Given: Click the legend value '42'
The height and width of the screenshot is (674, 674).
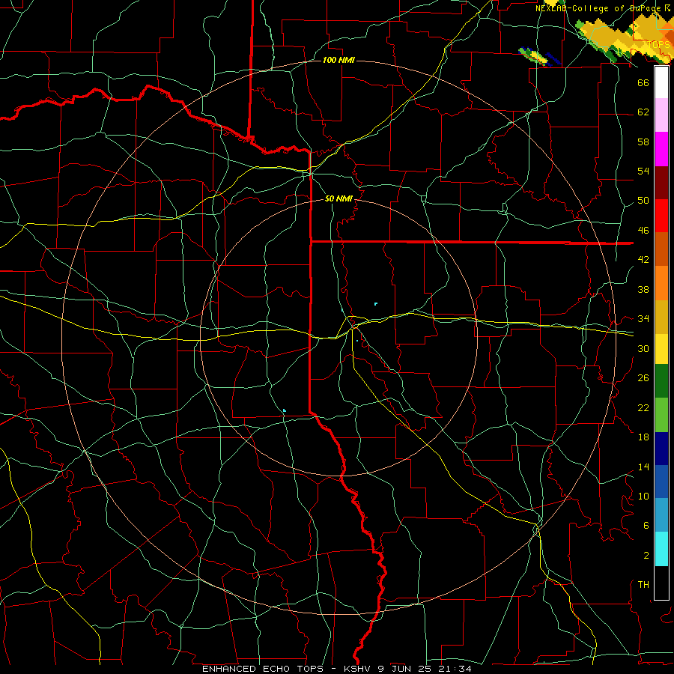Looking at the screenshot, I should click(643, 260).
